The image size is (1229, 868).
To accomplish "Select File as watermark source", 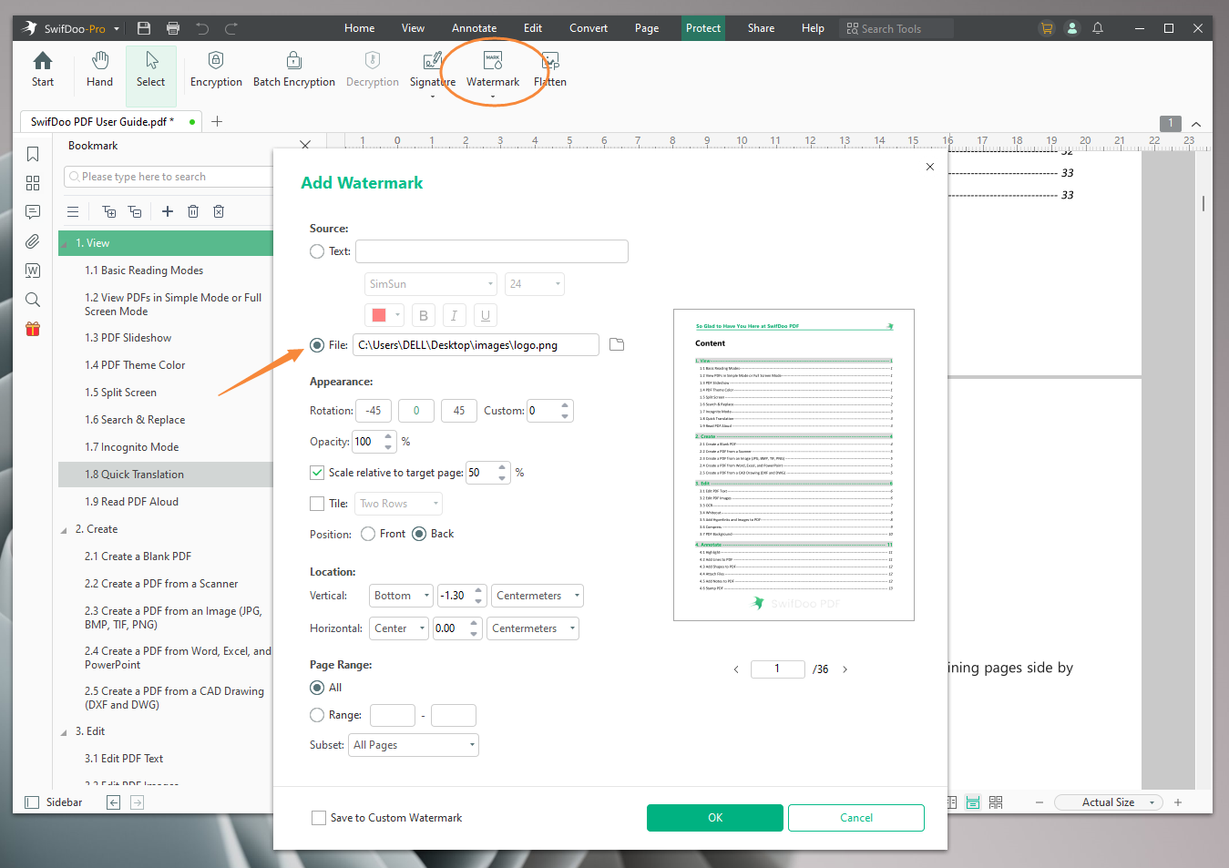I will pyautogui.click(x=317, y=345).
